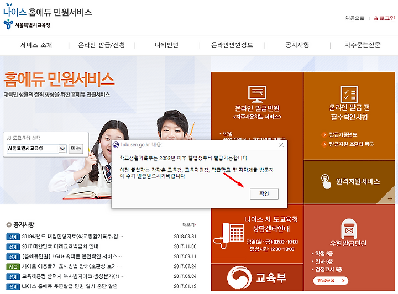The width and height of the screenshot is (398, 294).
Task: Click the touch-hand icon for 원격지원서비스
Action: tap(326, 181)
